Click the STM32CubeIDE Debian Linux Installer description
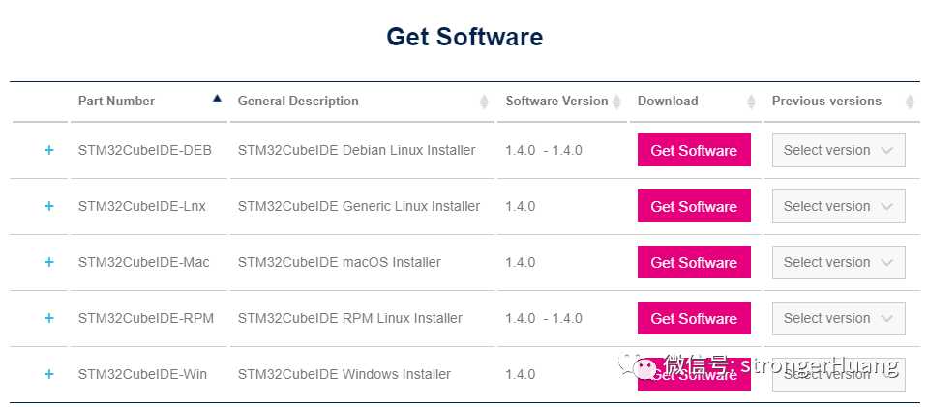 tap(357, 150)
